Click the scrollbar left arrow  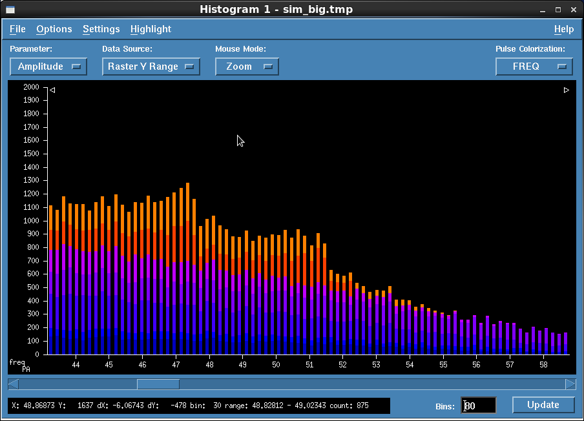coord(13,384)
